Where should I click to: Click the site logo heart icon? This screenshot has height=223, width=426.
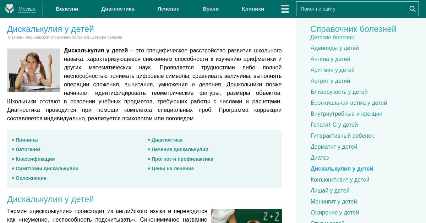coord(10,8)
